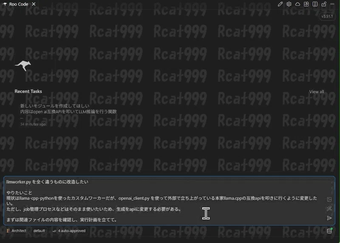Send the message with the arrow icon
340x243 pixels.
tap(329, 218)
